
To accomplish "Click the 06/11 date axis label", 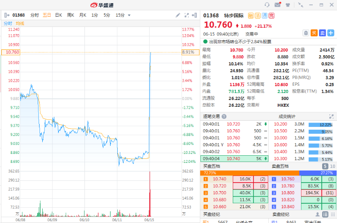I will pyautogui.click(x=117, y=220).
